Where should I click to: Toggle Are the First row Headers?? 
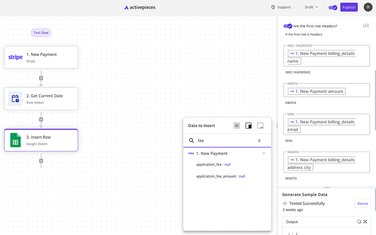point(288,26)
